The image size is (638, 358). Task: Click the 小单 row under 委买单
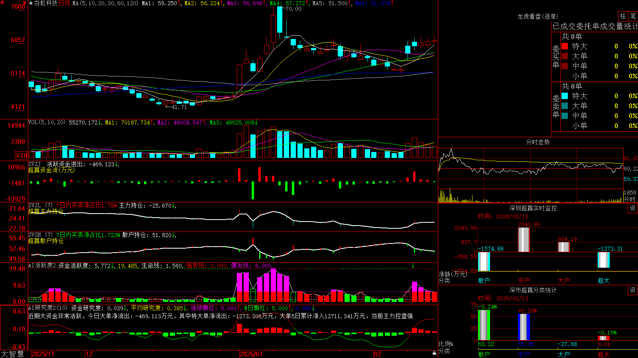pos(599,76)
